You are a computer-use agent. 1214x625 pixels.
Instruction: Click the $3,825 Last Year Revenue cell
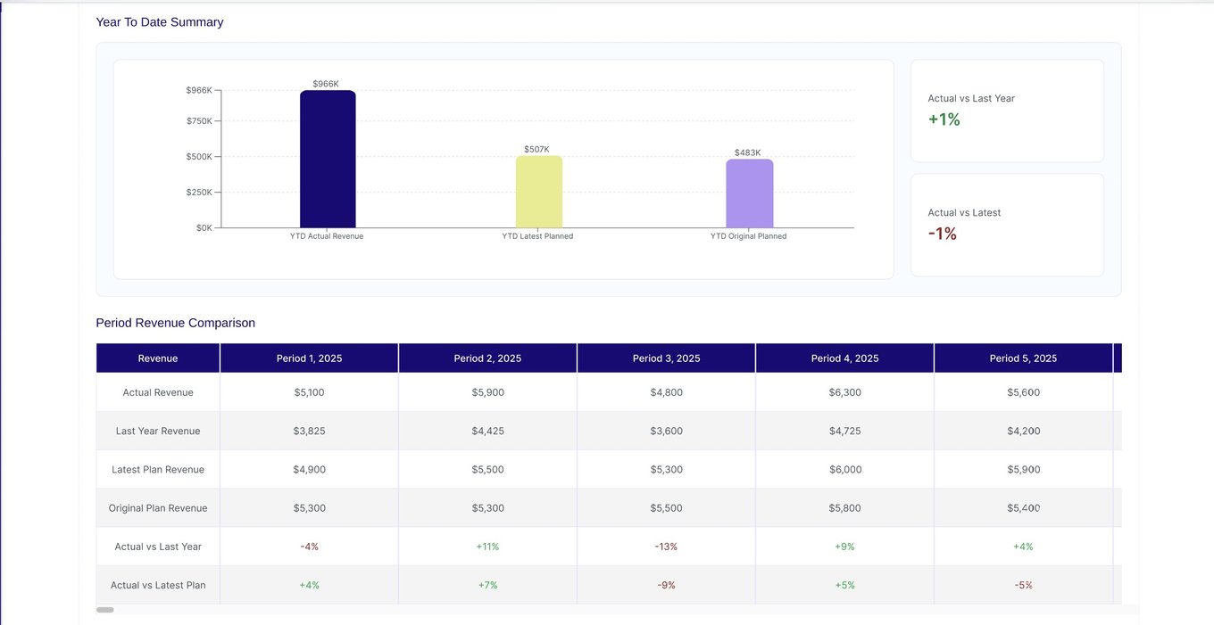coord(310,431)
